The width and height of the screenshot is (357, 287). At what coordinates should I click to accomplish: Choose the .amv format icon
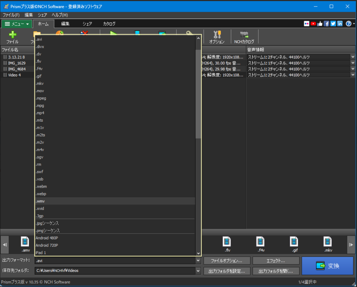(25, 244)
